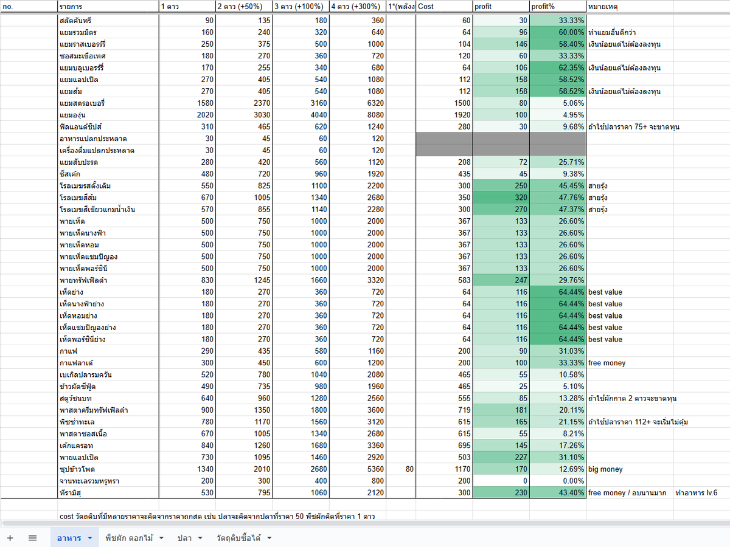
Task: Select the 1 ดาว header cell
Action: coord(187,6)
